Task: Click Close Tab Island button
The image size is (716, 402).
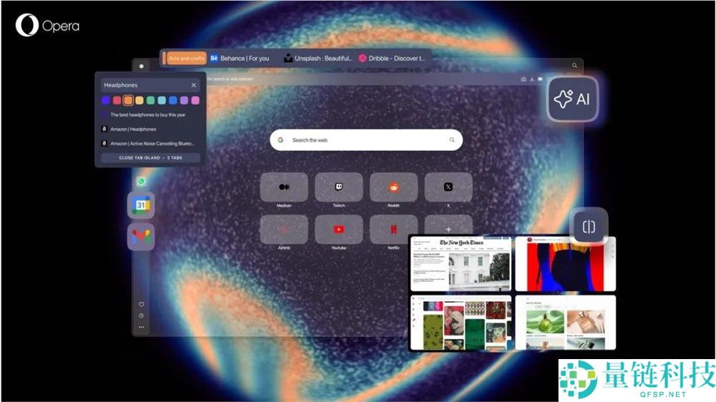Action: pos(150,157)
